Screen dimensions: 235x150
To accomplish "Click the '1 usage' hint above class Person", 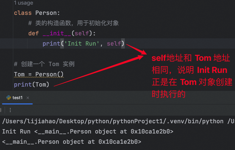I will point(23,3).
